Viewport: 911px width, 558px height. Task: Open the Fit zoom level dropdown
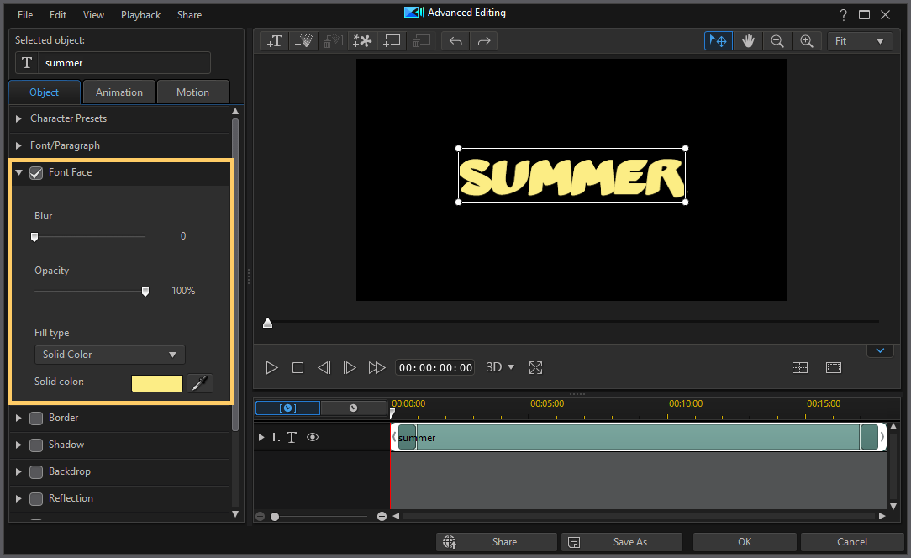click(859, 40)
